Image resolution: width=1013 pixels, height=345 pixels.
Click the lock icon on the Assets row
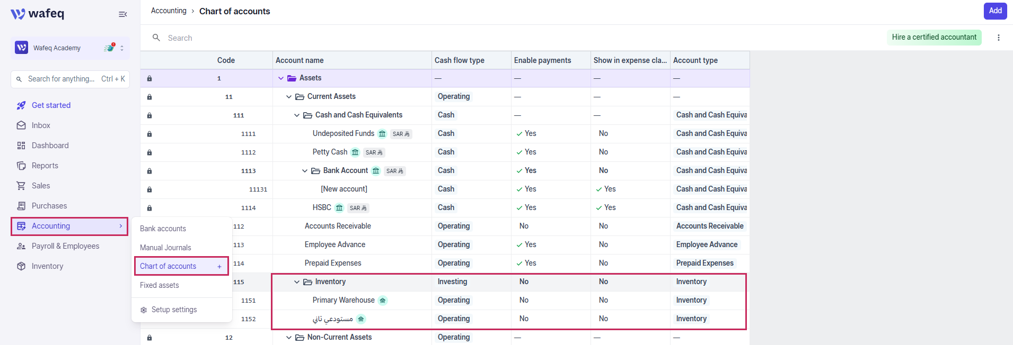coord(149,78)
